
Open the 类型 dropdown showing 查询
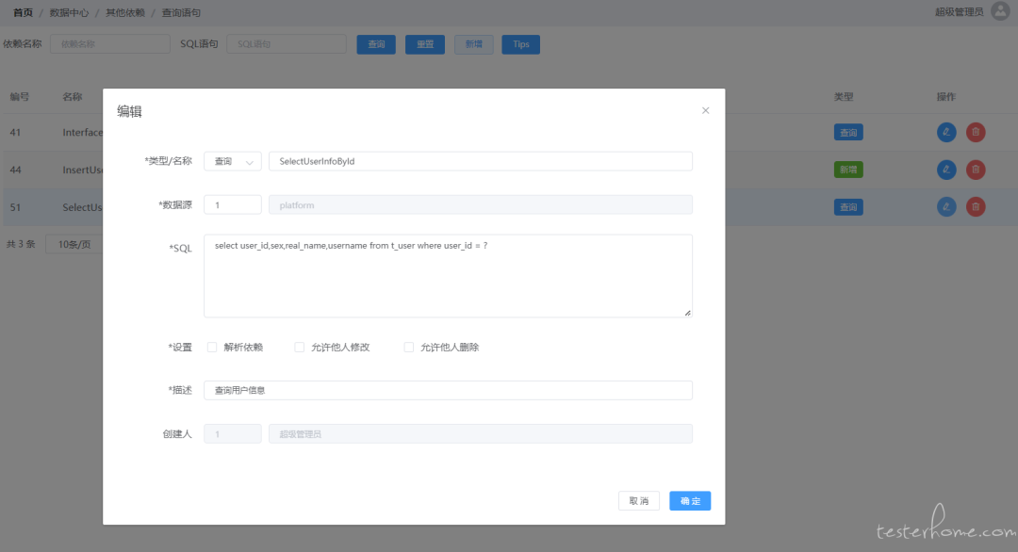coord(233,161)
